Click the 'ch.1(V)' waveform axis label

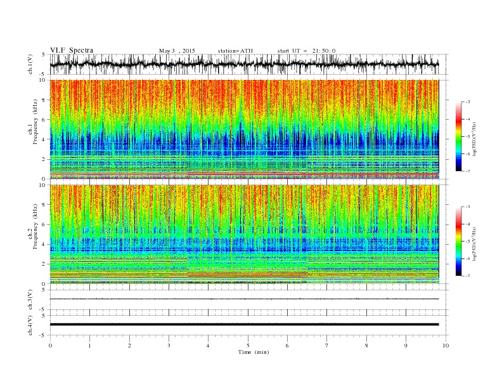[30, 65]
